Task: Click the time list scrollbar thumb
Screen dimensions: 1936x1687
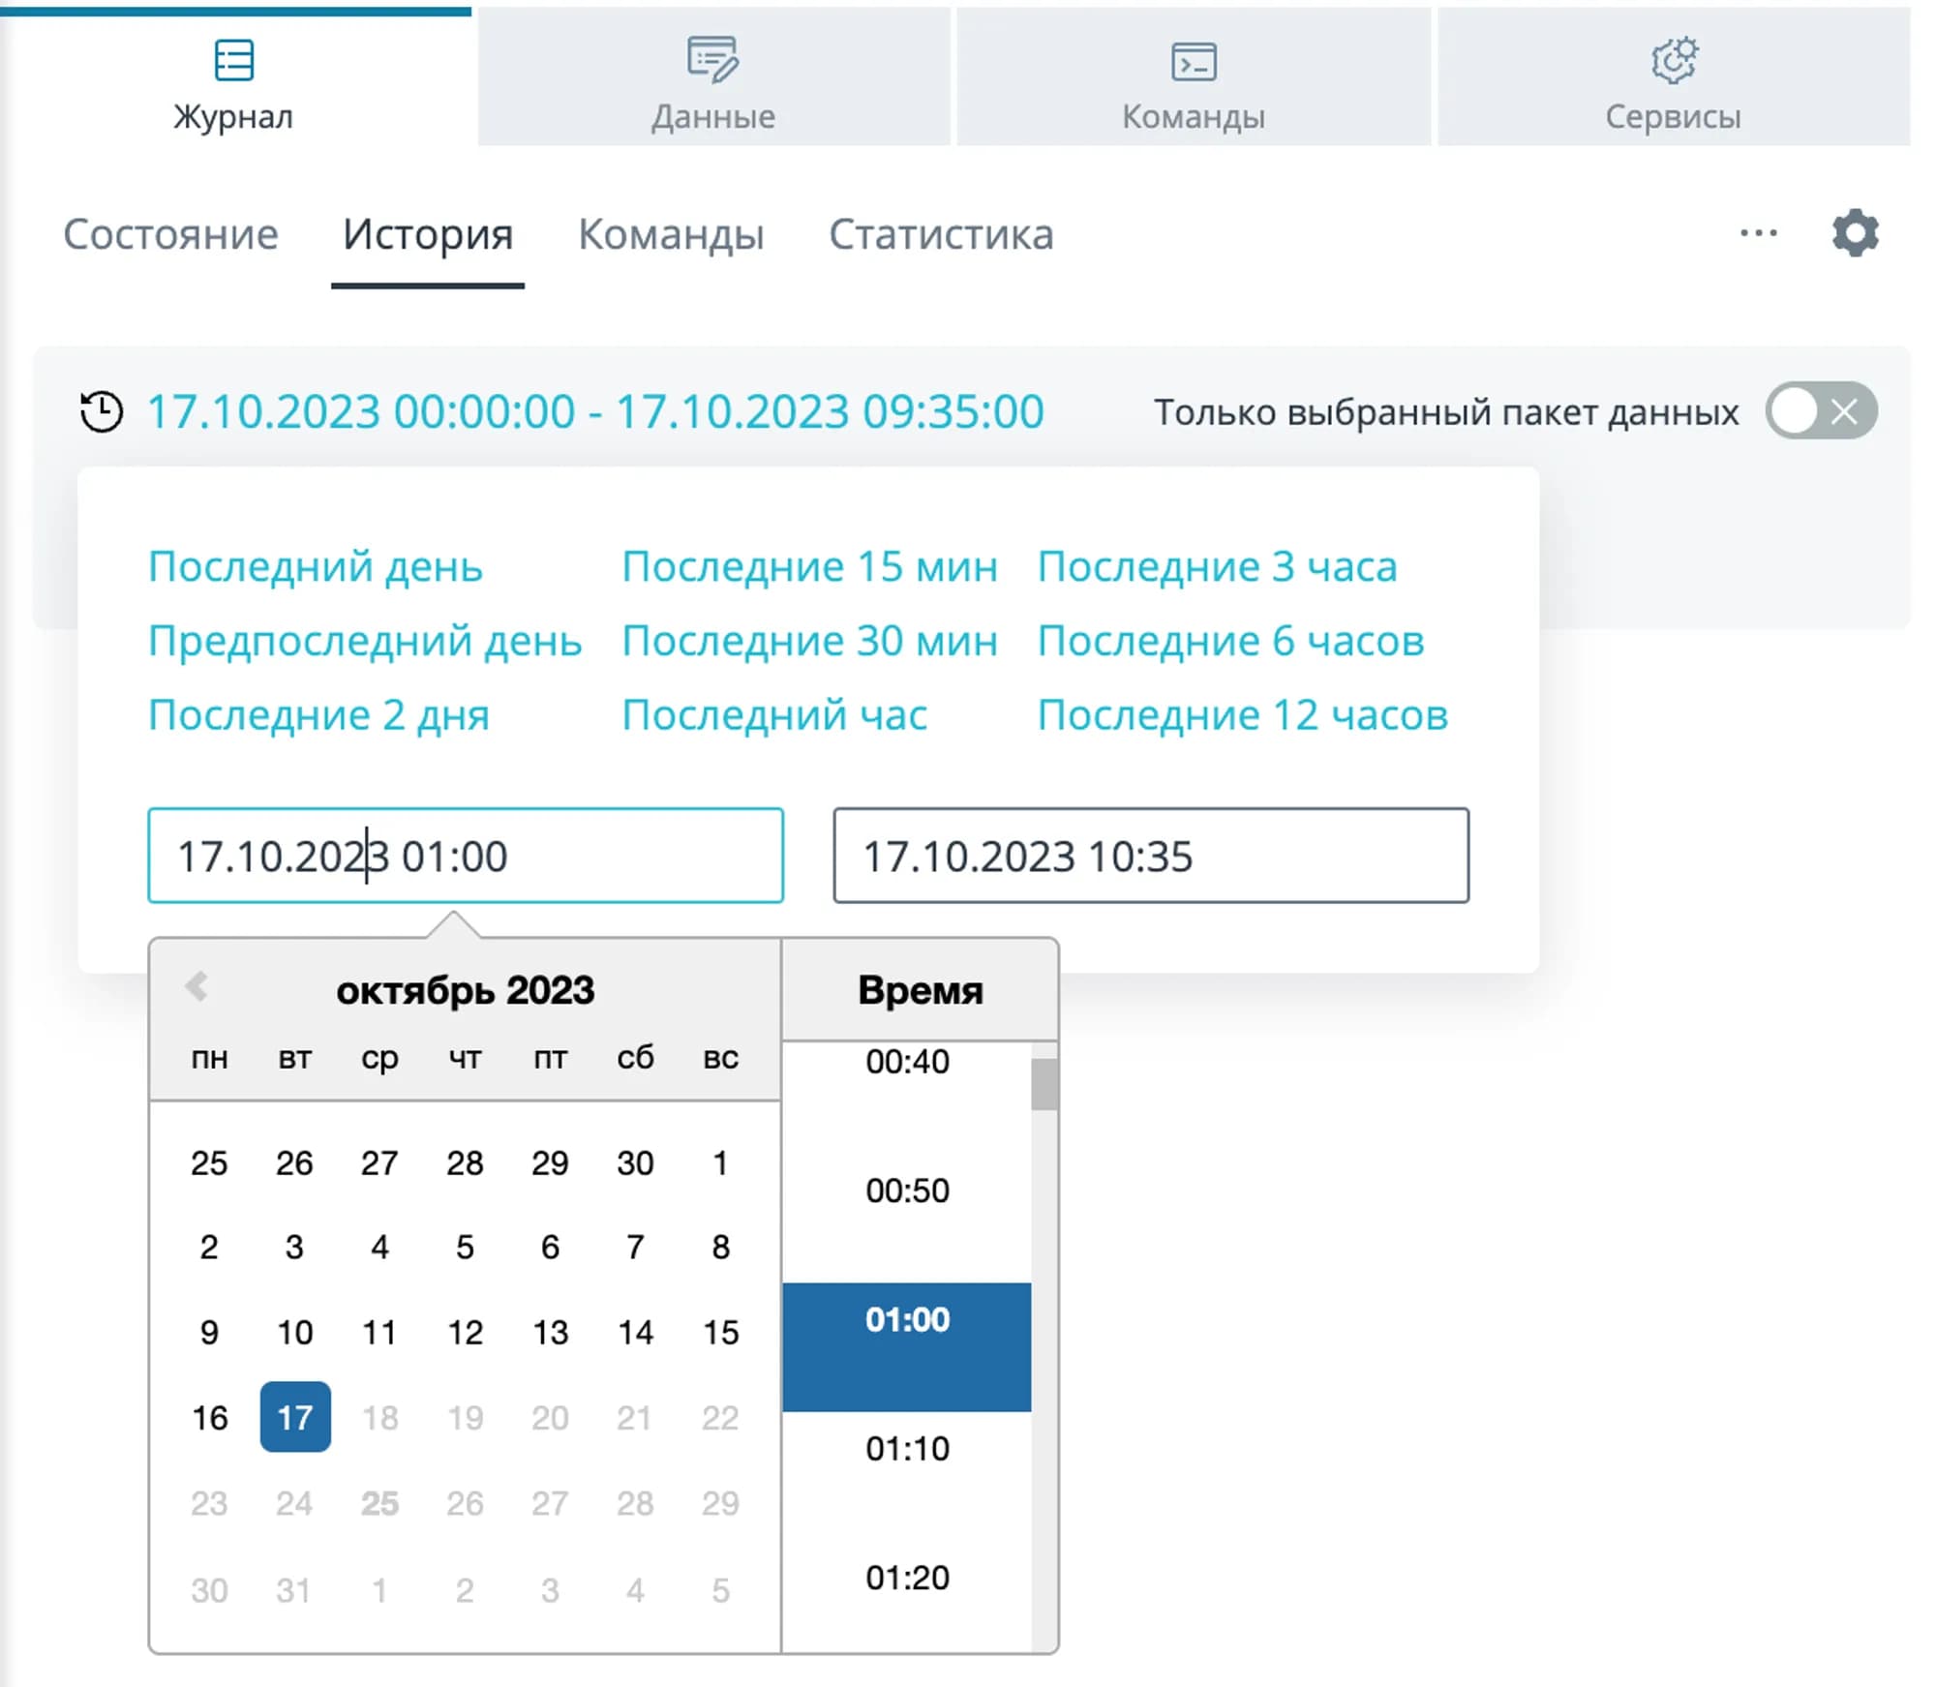Action: pyautogui.click(x=1044, y=1084)
